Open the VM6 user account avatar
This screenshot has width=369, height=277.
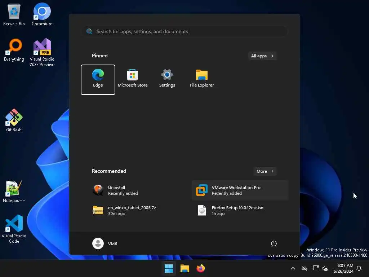tap(98, 243)
